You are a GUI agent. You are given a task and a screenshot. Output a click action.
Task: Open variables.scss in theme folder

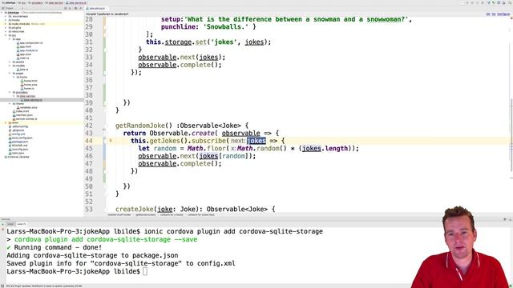[x=26, y=107]
